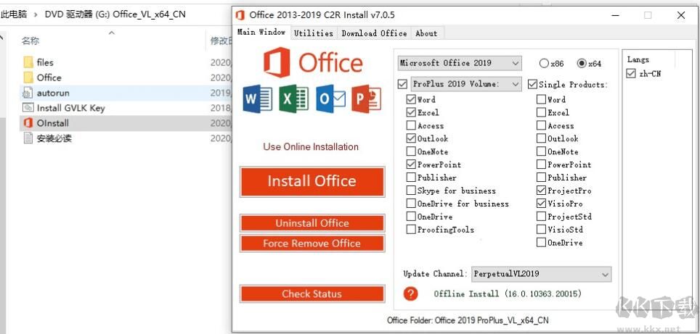Select the OInstall file icon in Explorer
This screenshot has width=700, height=334.
click(x=28, y=123)
